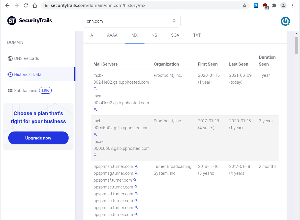Image resolution: width=300 pixels, height=220 pixels.
Task: Look up mxb-000c6b02.gslb.pphosted.com via magnifier
Action: pyautogui.click(x=95, y=134)
